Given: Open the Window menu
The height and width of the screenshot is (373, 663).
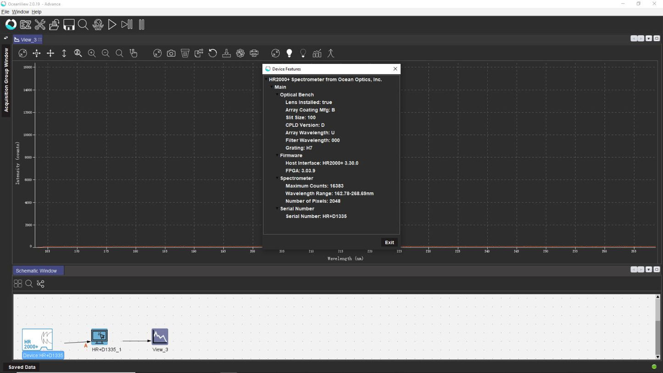Looking at the screenshot, I should 20,12.
